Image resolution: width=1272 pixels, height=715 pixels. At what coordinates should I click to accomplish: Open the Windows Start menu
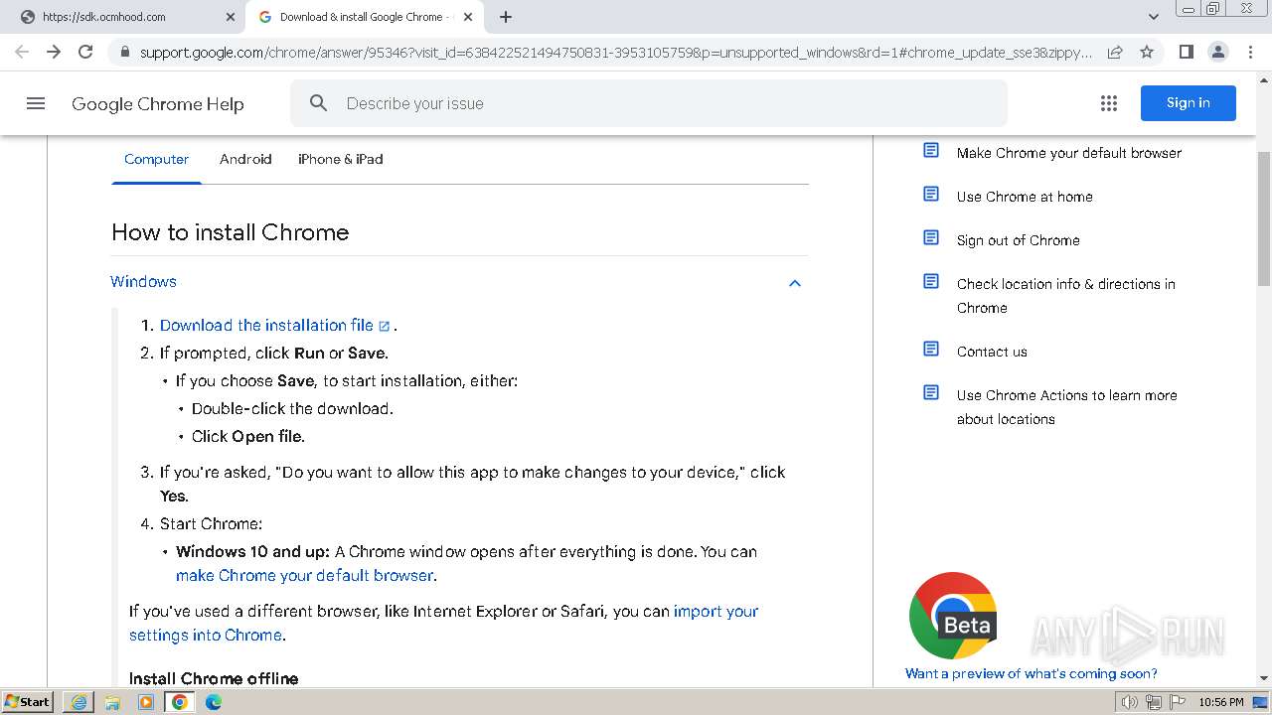coord(27,702)
